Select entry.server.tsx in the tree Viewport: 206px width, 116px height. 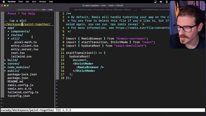point(25,49)
